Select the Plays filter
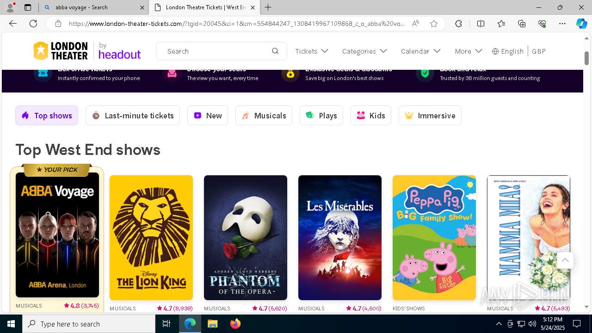 point(321,116)
